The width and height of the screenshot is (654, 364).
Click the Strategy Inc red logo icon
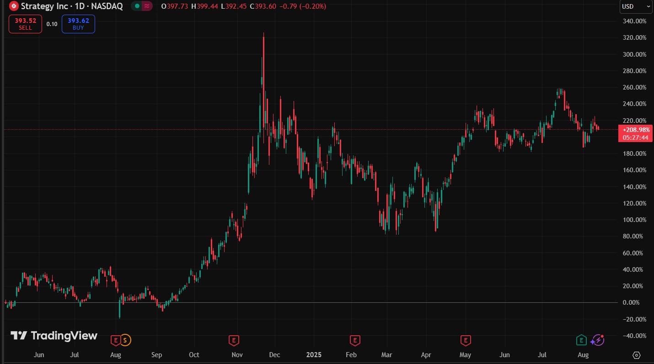tap(14, 6)
